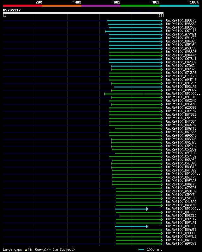
Task: Click the green alignment bar for Q9SS96
Action: click(136, 52)
